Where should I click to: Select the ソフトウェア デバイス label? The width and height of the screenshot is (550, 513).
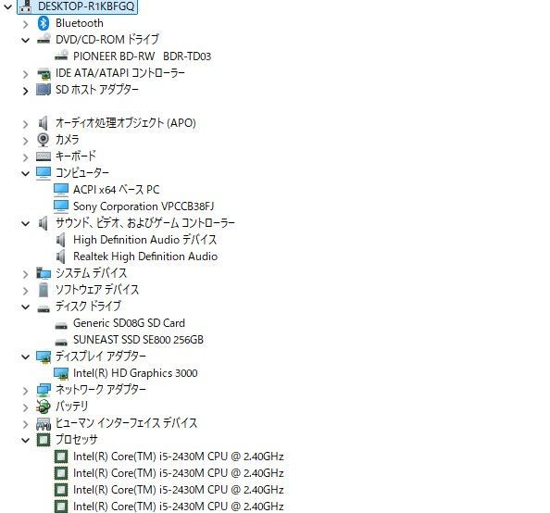pos(97,290)
